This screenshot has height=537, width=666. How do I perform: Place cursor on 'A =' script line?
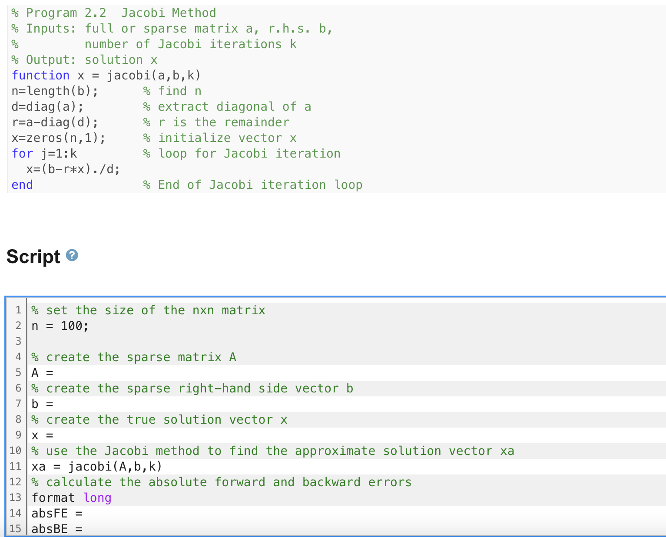click(x=42, y=373)
